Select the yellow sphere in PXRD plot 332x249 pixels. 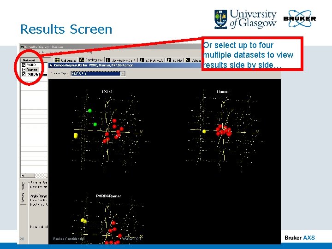76,136
